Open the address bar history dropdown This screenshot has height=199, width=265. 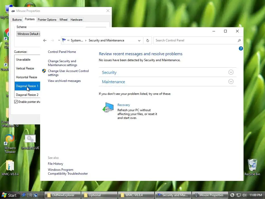139,41
